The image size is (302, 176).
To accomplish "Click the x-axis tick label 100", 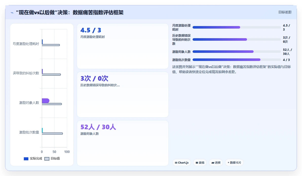I will click(67, 152).
